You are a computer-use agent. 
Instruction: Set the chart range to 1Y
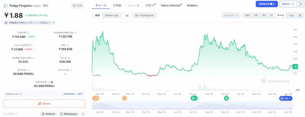point(271,15)
